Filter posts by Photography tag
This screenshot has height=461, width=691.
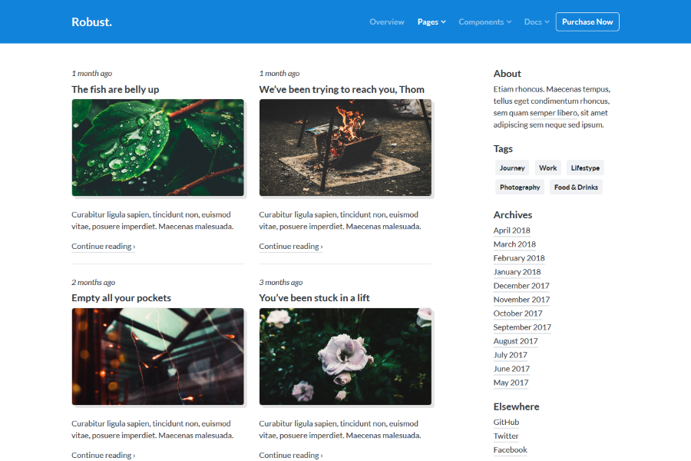(x=520, y=187)
